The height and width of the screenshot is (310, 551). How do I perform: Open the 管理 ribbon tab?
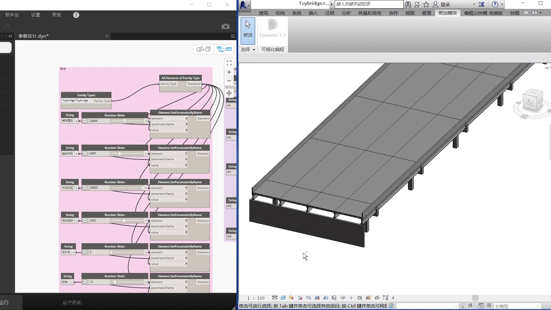coord(427,13)
